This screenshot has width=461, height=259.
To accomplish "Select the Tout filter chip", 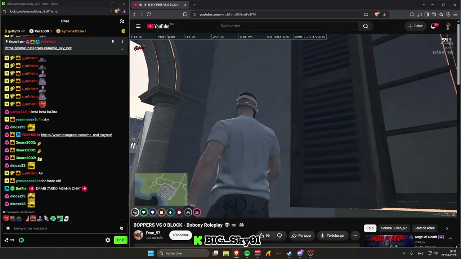I will 370,228.
